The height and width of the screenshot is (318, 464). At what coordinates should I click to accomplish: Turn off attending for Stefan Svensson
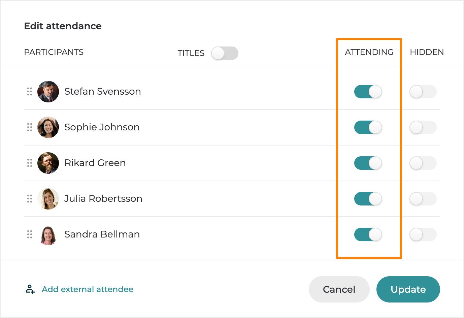coord(368,92)
